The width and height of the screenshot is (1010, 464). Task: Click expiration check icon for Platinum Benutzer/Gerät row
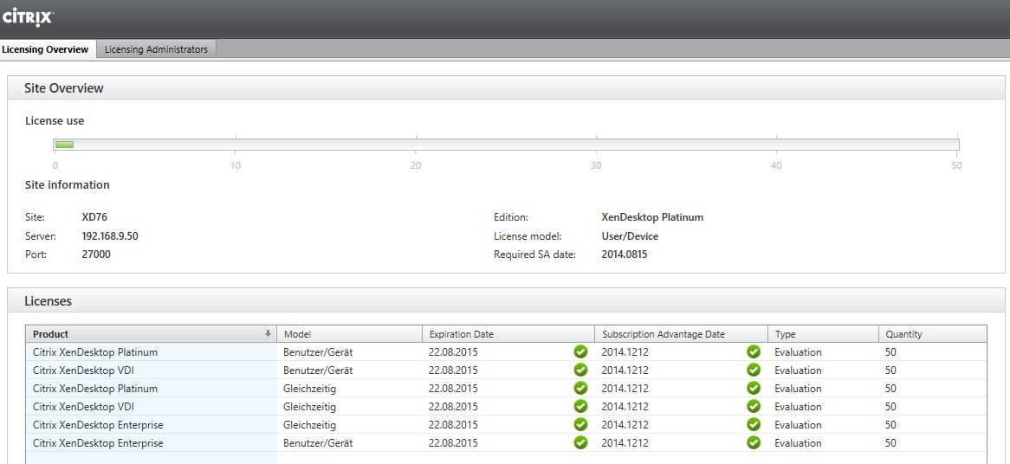tap(580, 352)
